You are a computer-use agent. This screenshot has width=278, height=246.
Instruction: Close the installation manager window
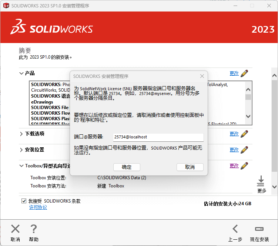coord(269,6)
